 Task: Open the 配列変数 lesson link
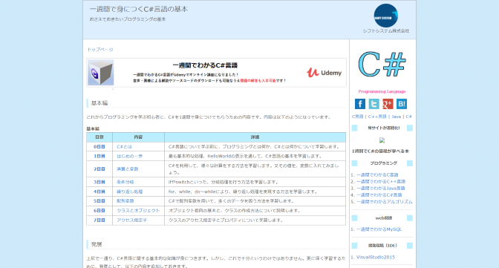(x=125, y=201)
